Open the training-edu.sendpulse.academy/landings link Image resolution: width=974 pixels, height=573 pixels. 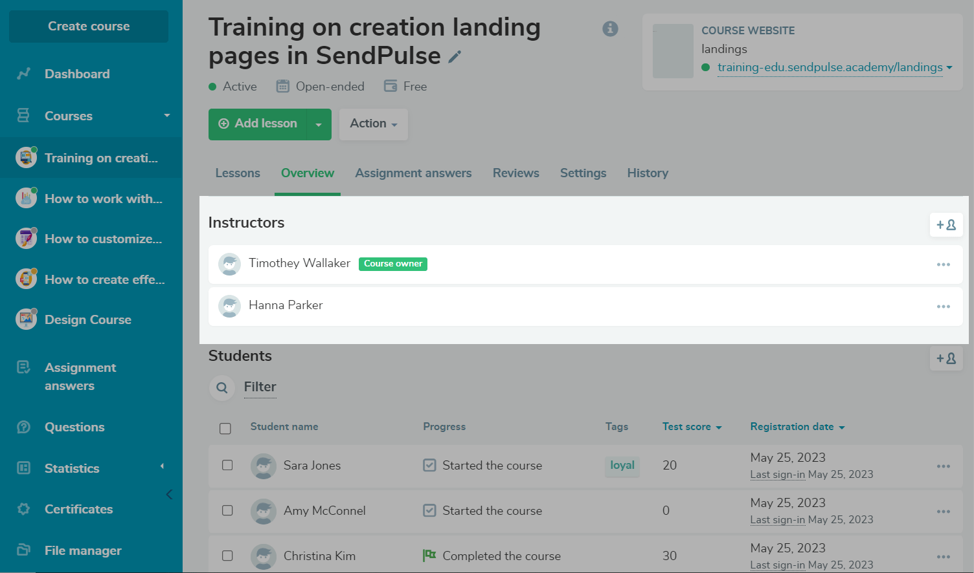pyautogui.click(x=830, y=67)
